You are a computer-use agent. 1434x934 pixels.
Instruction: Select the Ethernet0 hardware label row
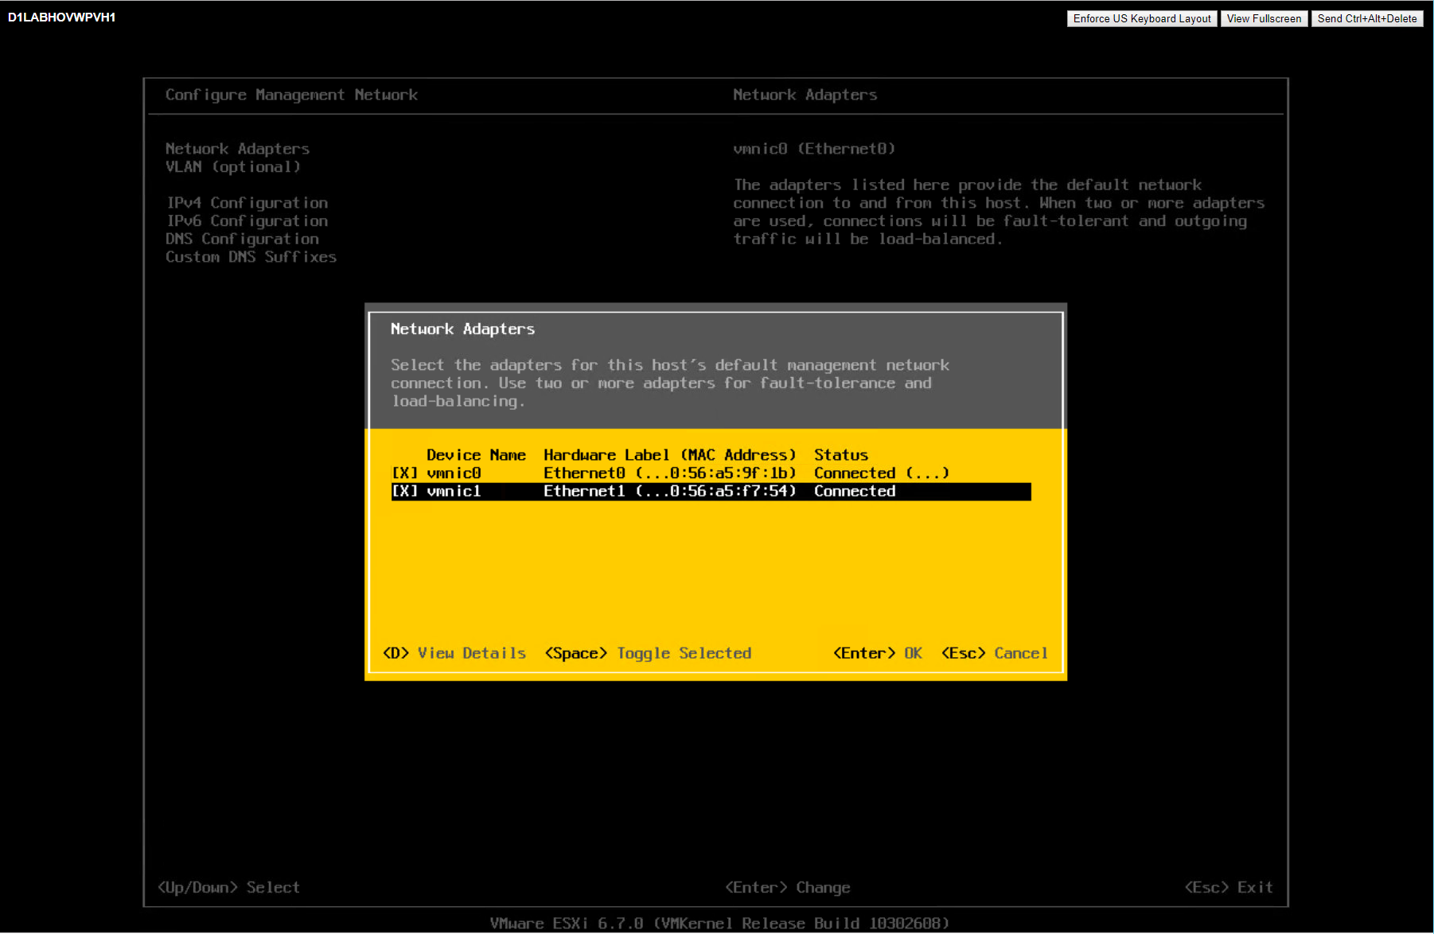pos(669,473)
